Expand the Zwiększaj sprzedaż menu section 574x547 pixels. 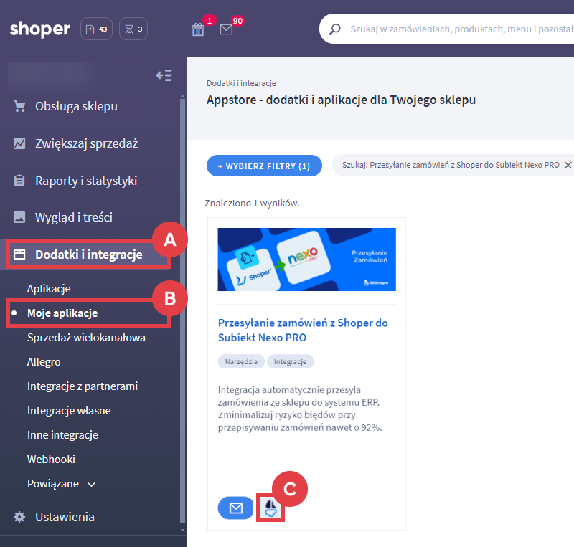86,143
